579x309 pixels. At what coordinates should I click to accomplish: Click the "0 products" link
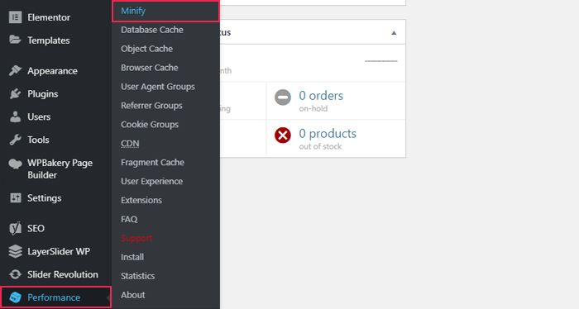point(328,134)
